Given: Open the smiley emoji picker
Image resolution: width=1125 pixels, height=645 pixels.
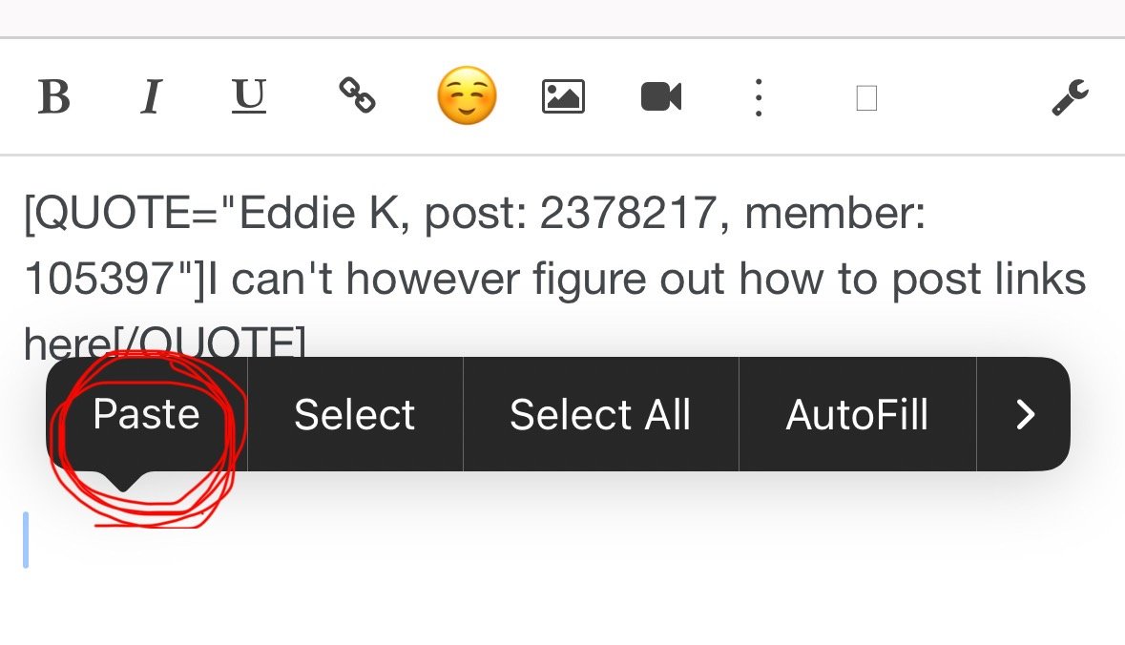Looking at the screenshot, I should 467,96.
